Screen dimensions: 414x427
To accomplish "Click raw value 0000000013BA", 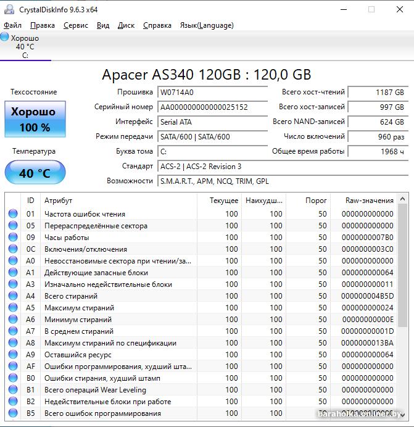I will coord(368,343).
